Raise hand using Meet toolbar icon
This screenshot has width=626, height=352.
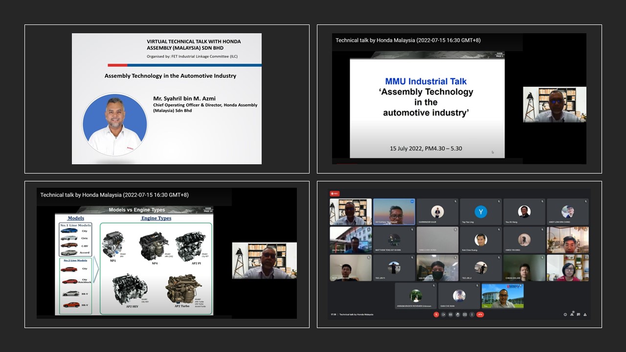458,314
